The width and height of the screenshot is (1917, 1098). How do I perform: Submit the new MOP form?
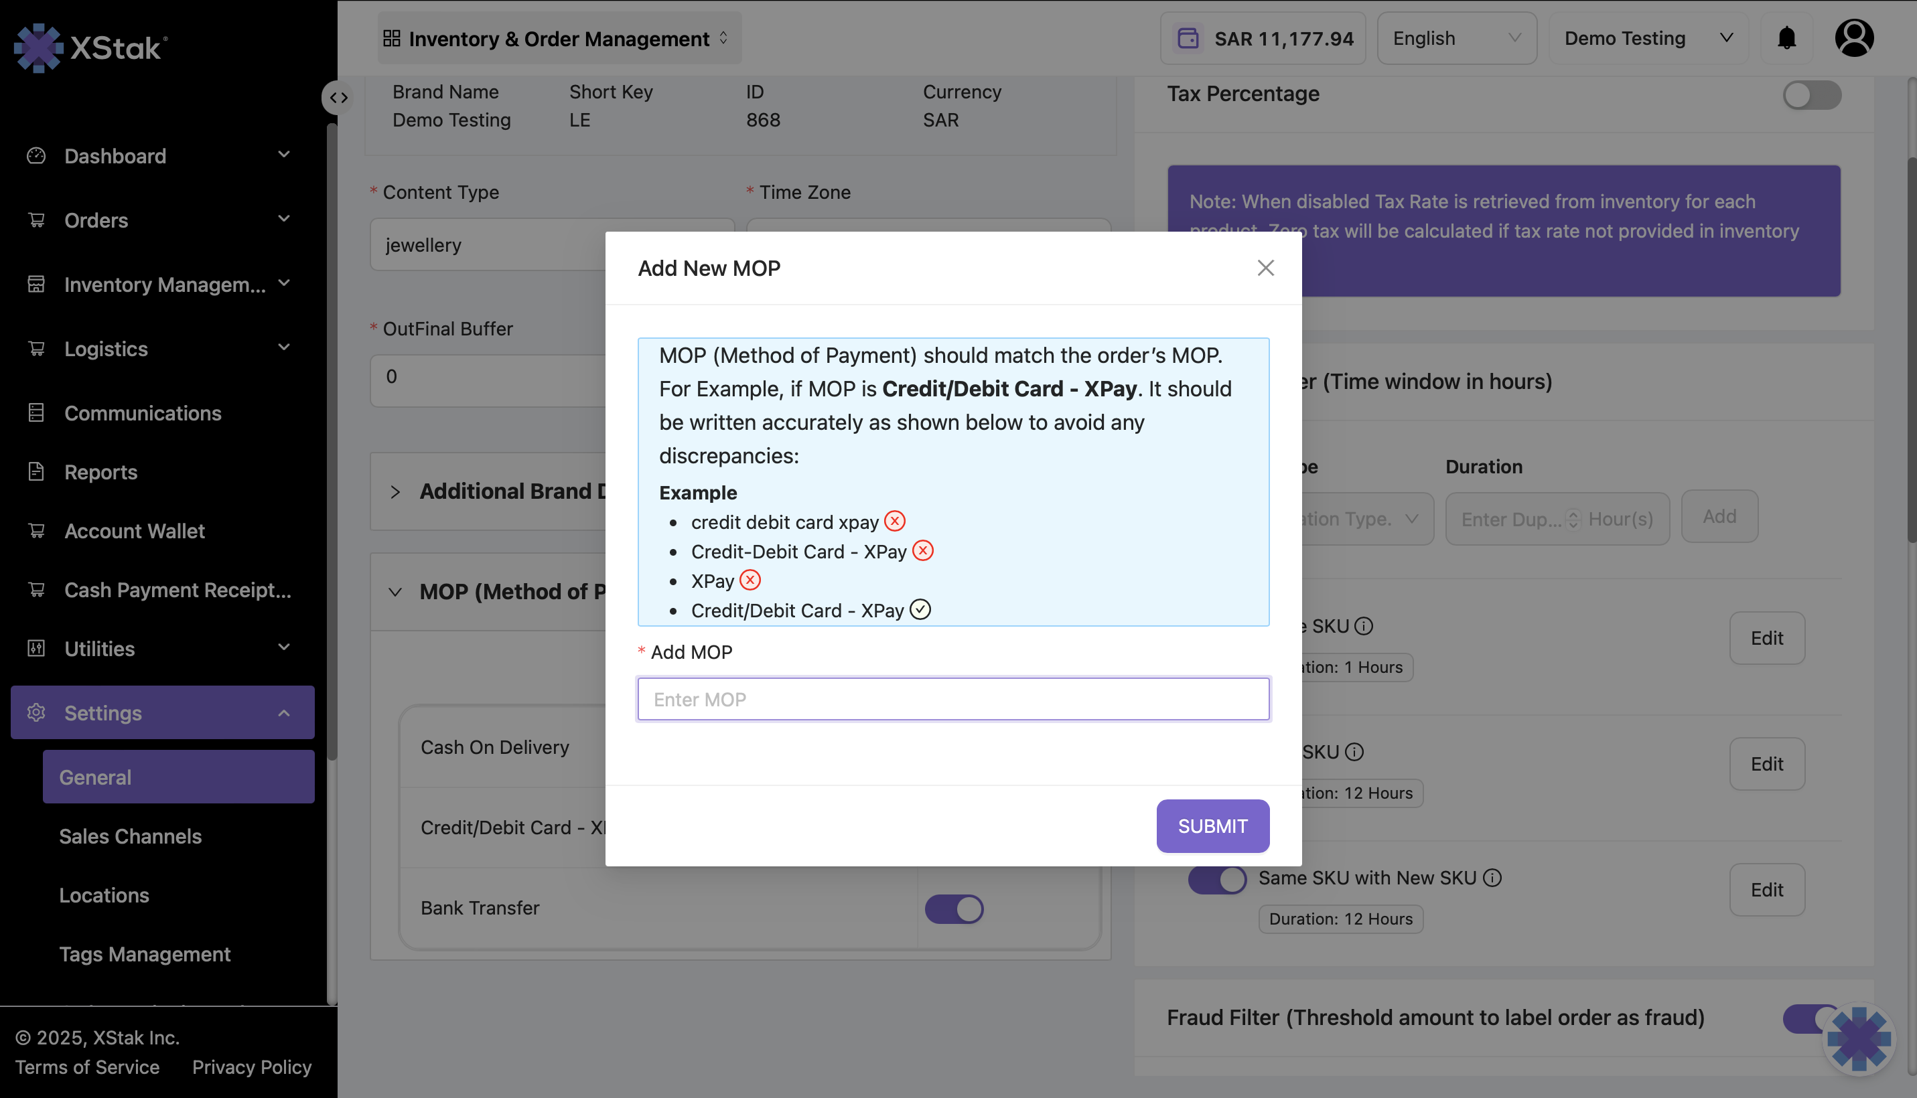point(1212,826)
